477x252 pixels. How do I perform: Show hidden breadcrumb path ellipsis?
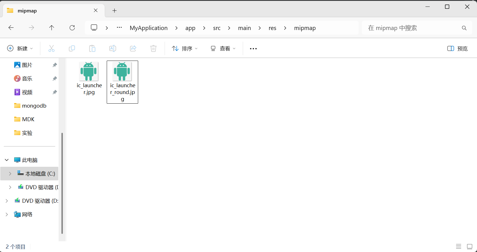(119, 27)
